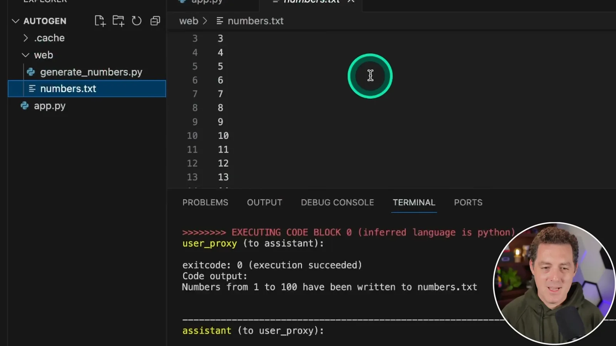
Task: Open app.py from the file tree
Action: 49,106
